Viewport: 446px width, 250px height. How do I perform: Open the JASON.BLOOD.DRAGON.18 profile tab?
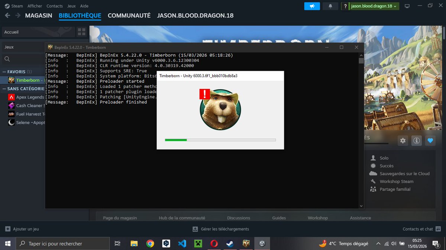coord(195,16)
